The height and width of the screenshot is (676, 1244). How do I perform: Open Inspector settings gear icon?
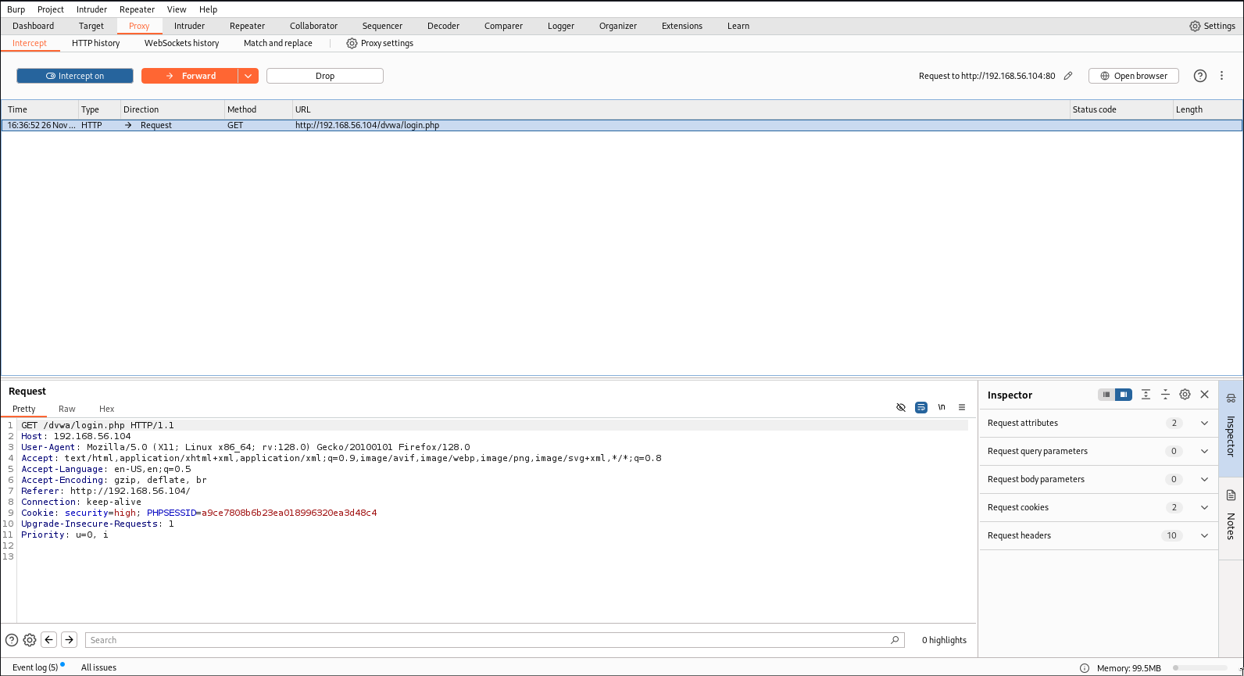1185,395
